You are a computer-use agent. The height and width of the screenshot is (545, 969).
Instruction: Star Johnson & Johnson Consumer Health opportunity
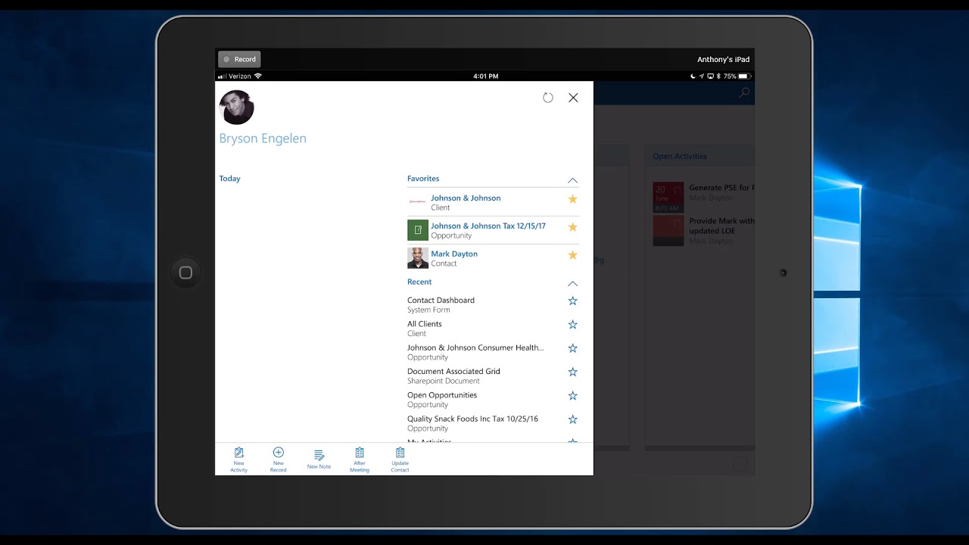[x=573, y=348]
